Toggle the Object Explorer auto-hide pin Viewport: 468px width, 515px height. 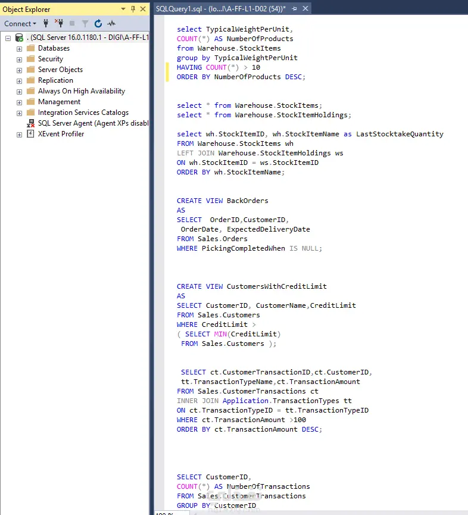(x=133, y=9)
